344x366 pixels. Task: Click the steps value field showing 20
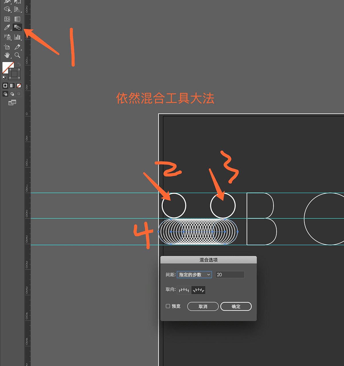pos(230,275)
